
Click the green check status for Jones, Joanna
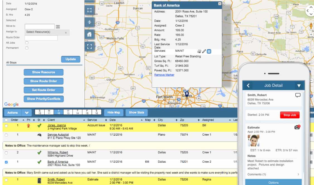click(x=39, y=126)
